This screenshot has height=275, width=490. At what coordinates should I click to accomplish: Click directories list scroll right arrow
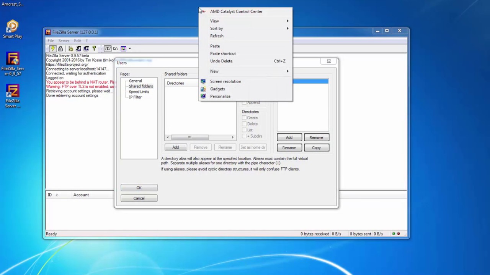[233, 137]
